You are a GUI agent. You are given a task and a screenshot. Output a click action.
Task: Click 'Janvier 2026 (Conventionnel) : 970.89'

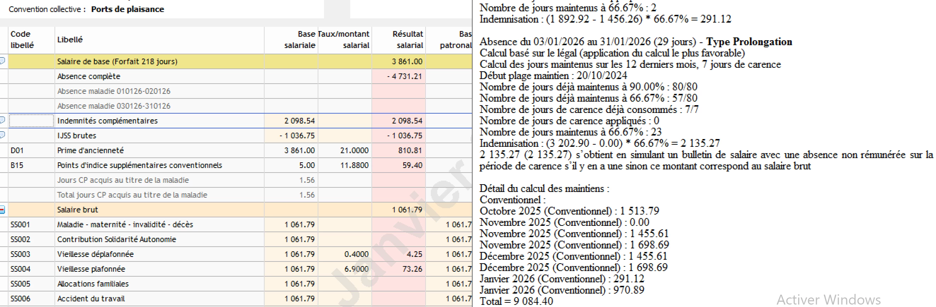562,290
